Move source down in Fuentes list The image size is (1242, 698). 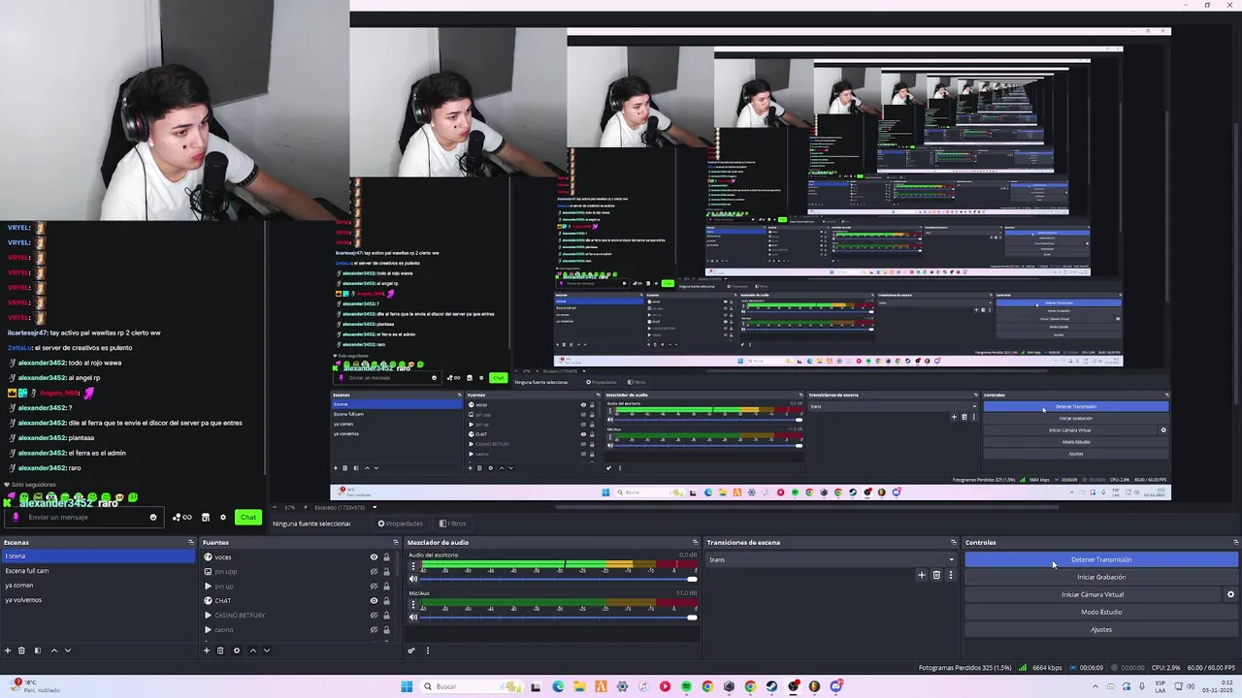tap(267, 650)
